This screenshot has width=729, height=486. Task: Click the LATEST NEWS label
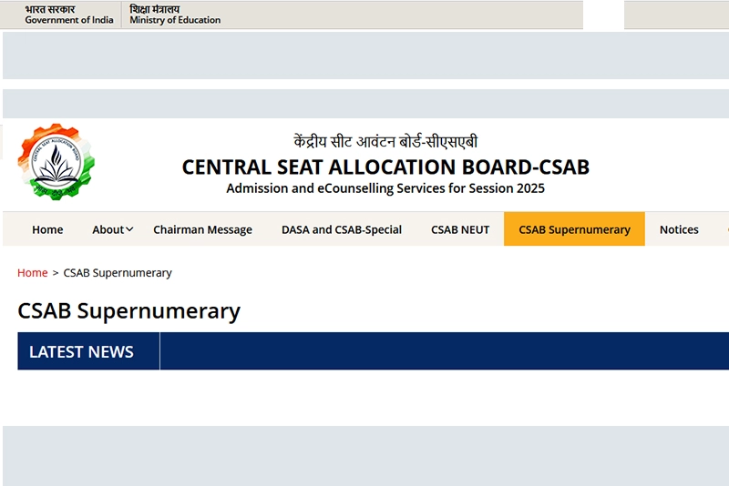point(81,351)
